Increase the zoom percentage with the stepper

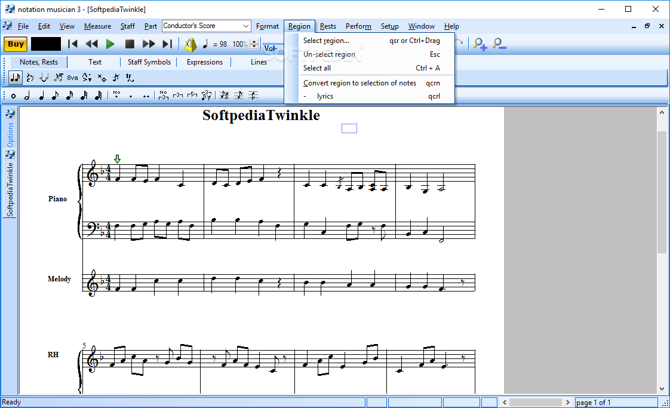coord(254,41)
